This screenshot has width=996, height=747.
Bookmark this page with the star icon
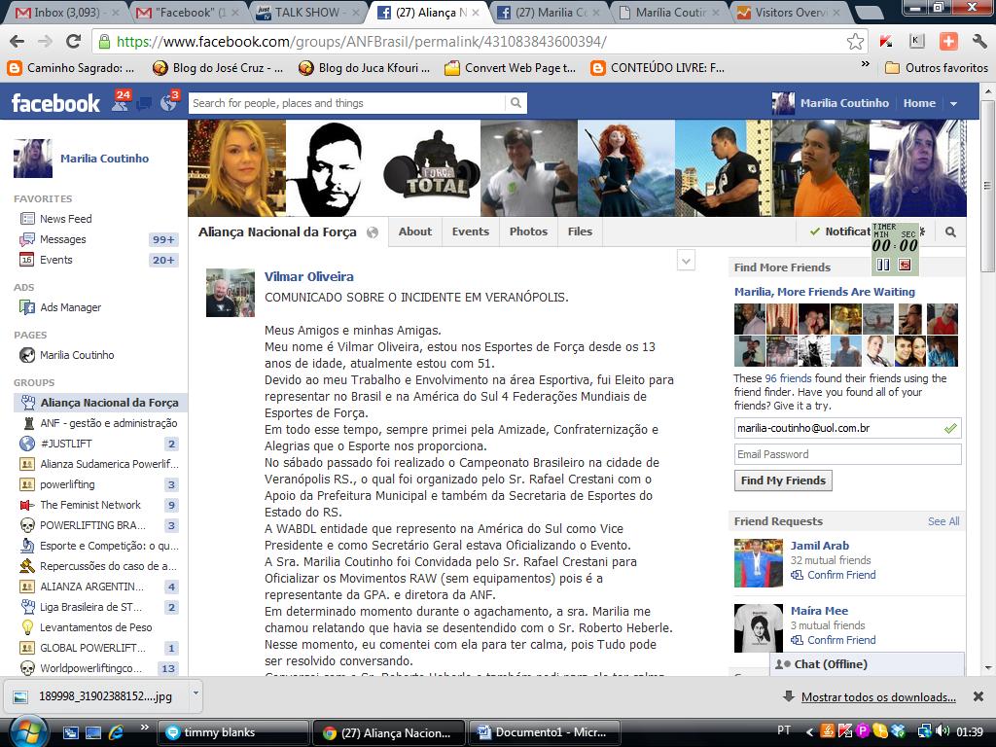855,42
